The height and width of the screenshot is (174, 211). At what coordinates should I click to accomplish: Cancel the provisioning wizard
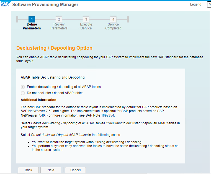coord(75,170)
